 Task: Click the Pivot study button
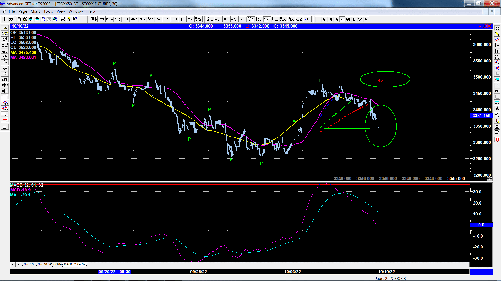(267, 19)
